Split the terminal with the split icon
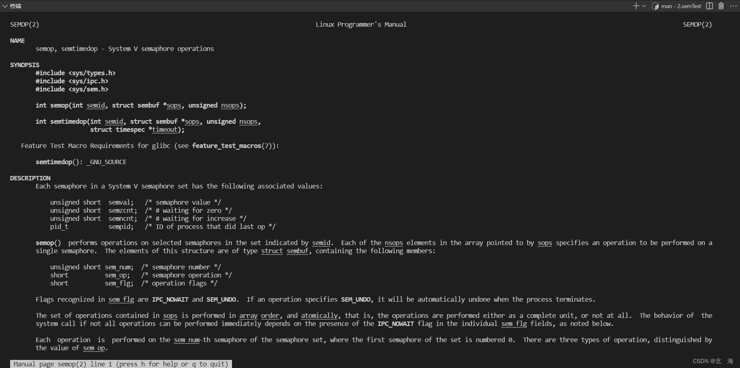The width and height of the screenshot is (740, 368). [709, 6]
